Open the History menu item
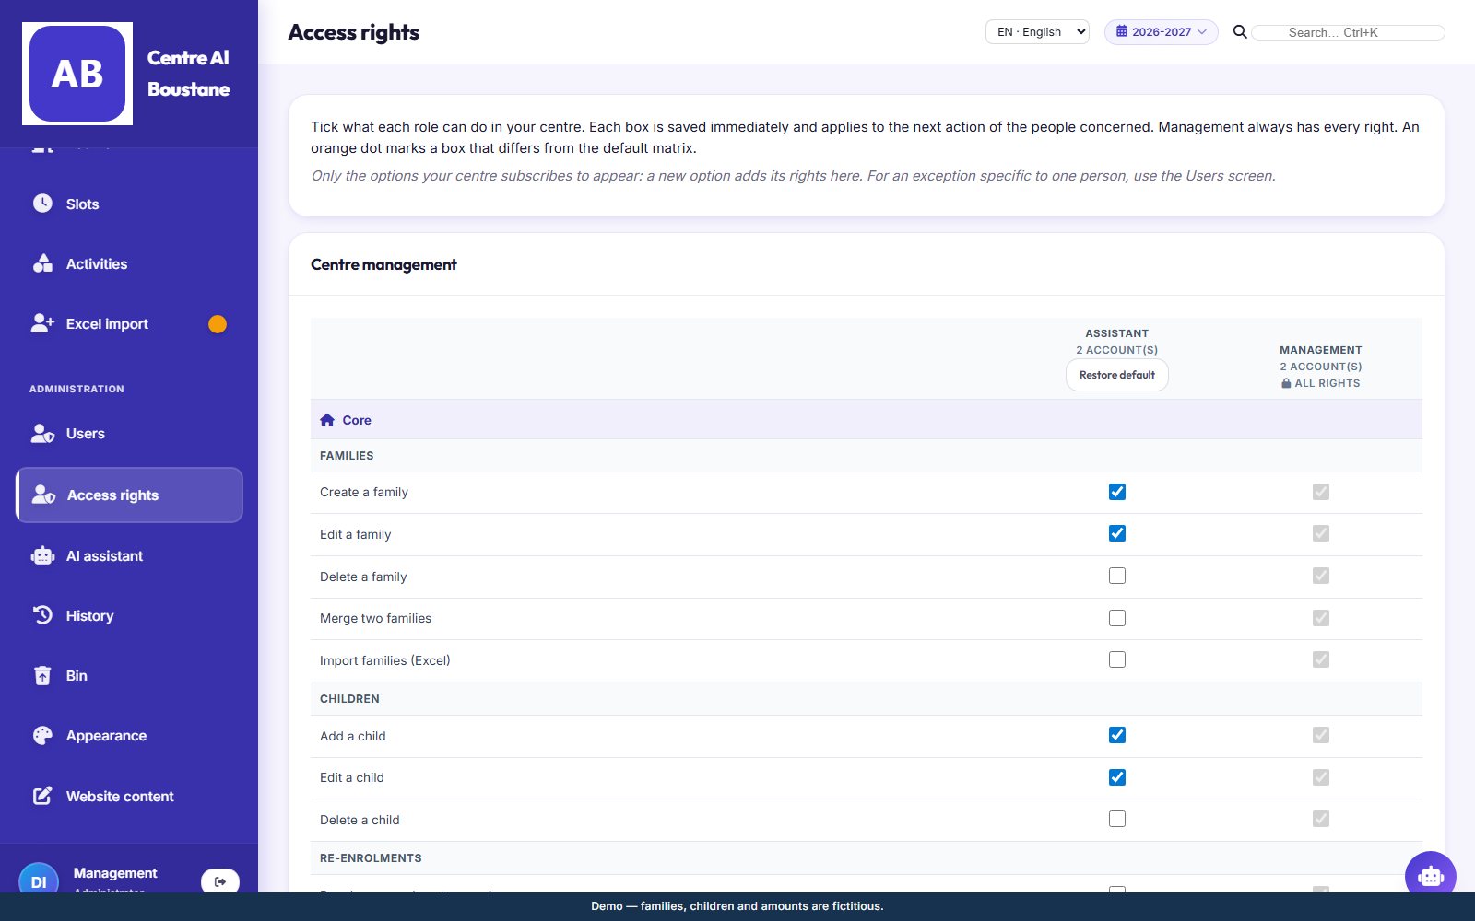 [x=129, y=615]
